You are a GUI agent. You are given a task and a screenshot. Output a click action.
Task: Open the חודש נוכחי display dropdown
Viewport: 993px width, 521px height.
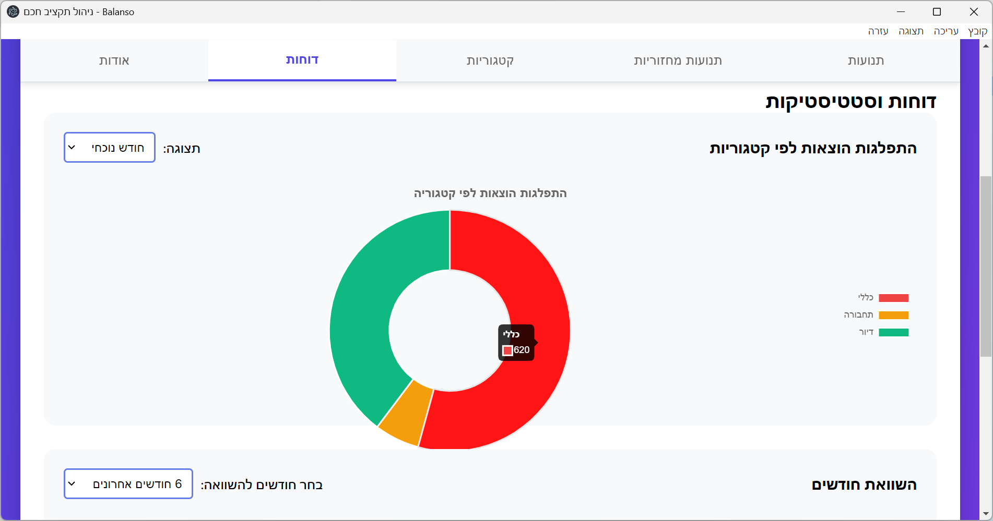[110, 148]
